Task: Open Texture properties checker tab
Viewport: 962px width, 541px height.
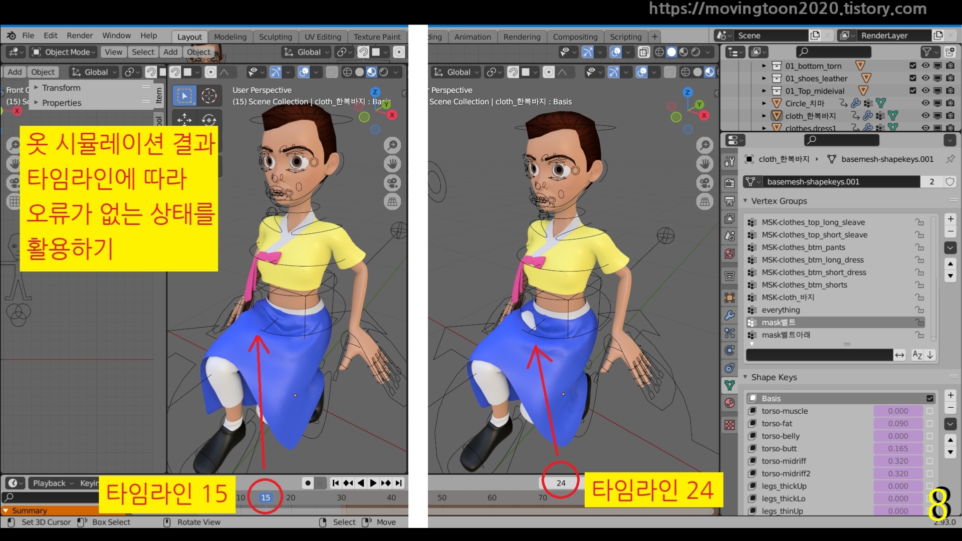Action: point(730,425)
